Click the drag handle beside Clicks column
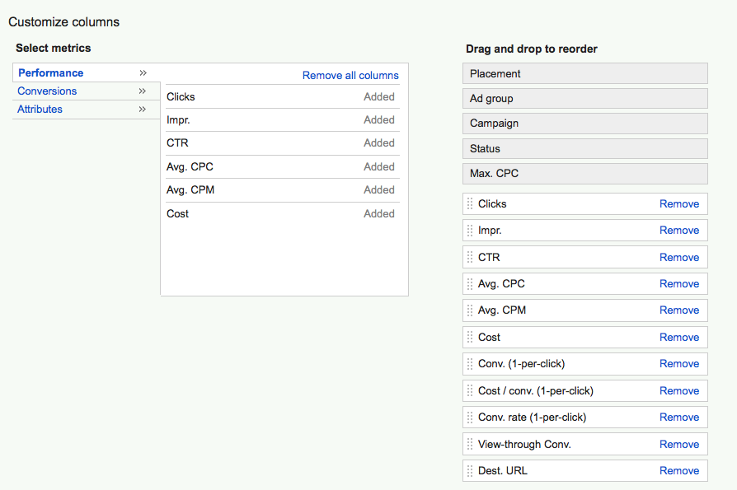The width and height of the screenshot is (737, 490). coord(470,203)
